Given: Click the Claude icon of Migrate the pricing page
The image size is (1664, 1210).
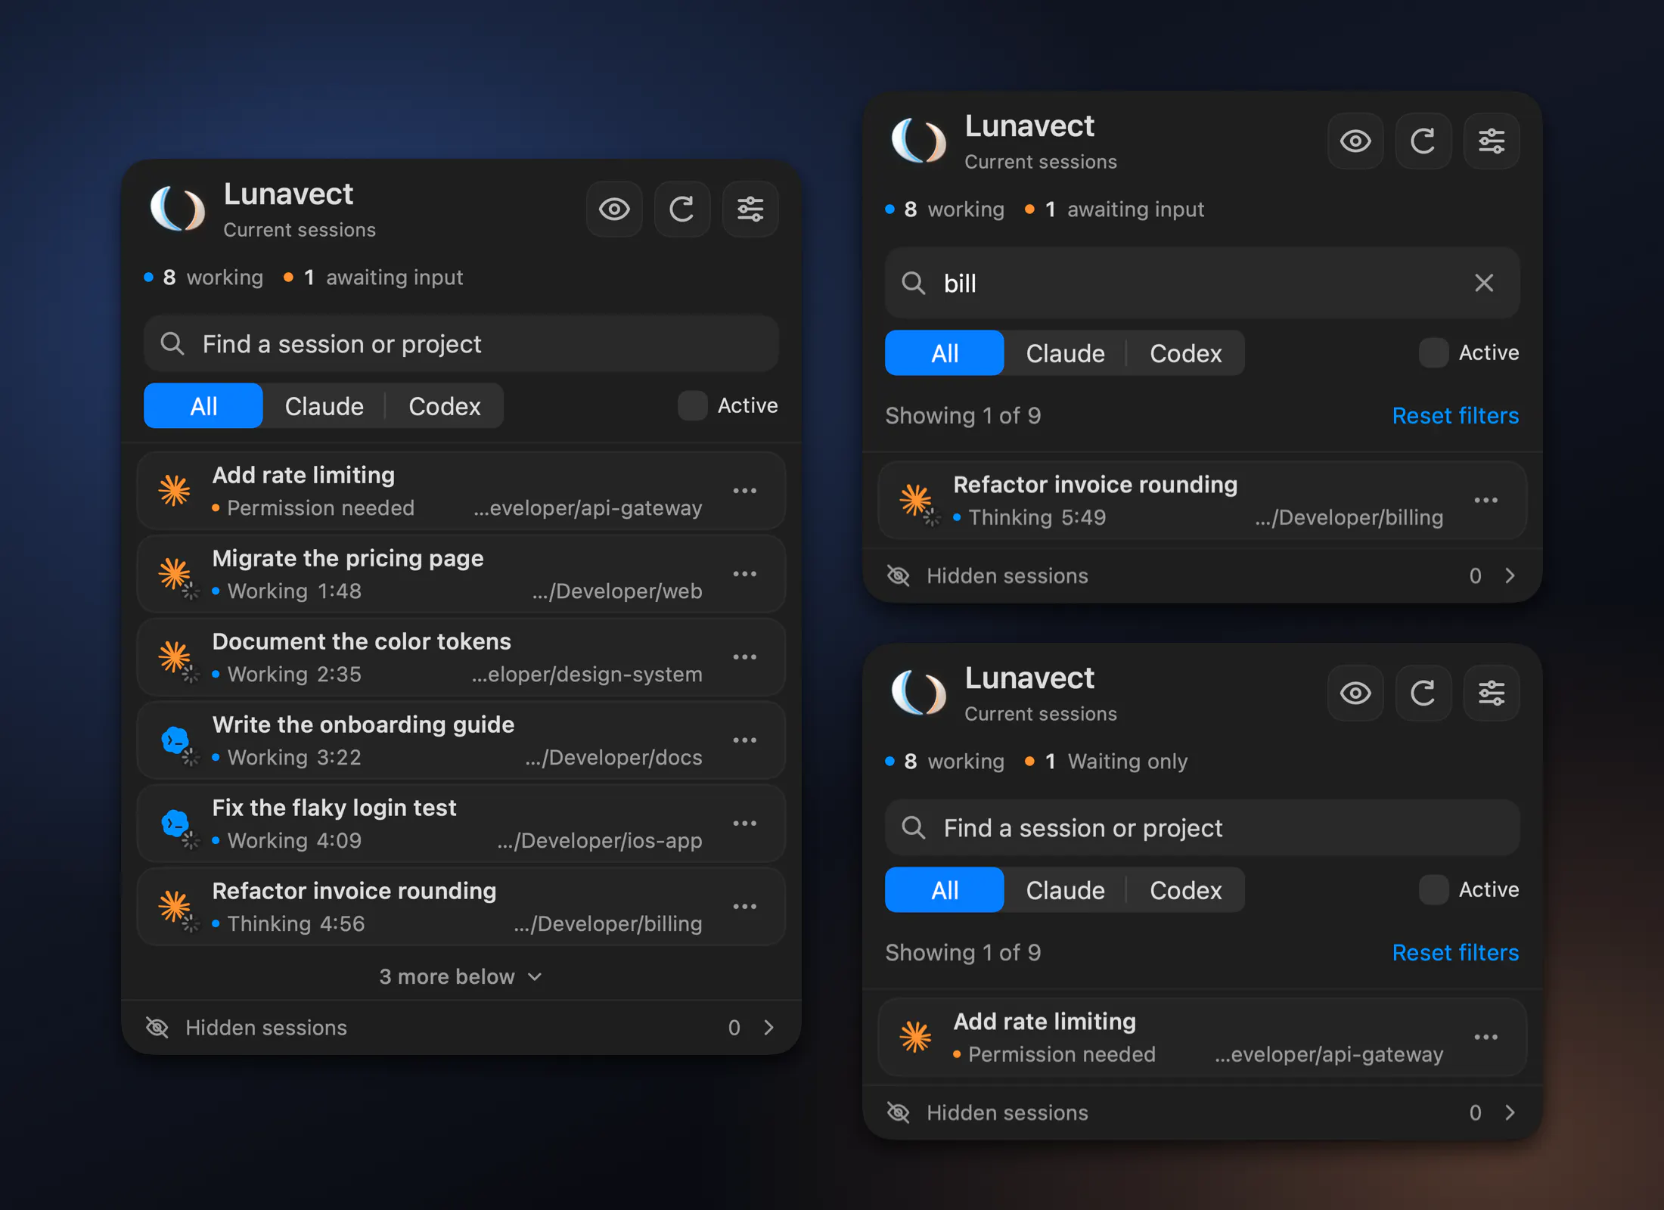Looking at the screenshot, I should coord(175,575).
